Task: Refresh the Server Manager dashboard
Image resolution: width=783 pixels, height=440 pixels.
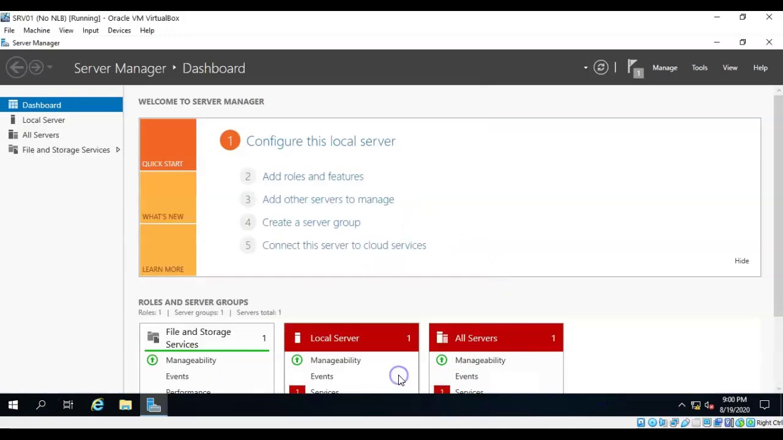Action: pyautogui.click(x=601, y=67)
